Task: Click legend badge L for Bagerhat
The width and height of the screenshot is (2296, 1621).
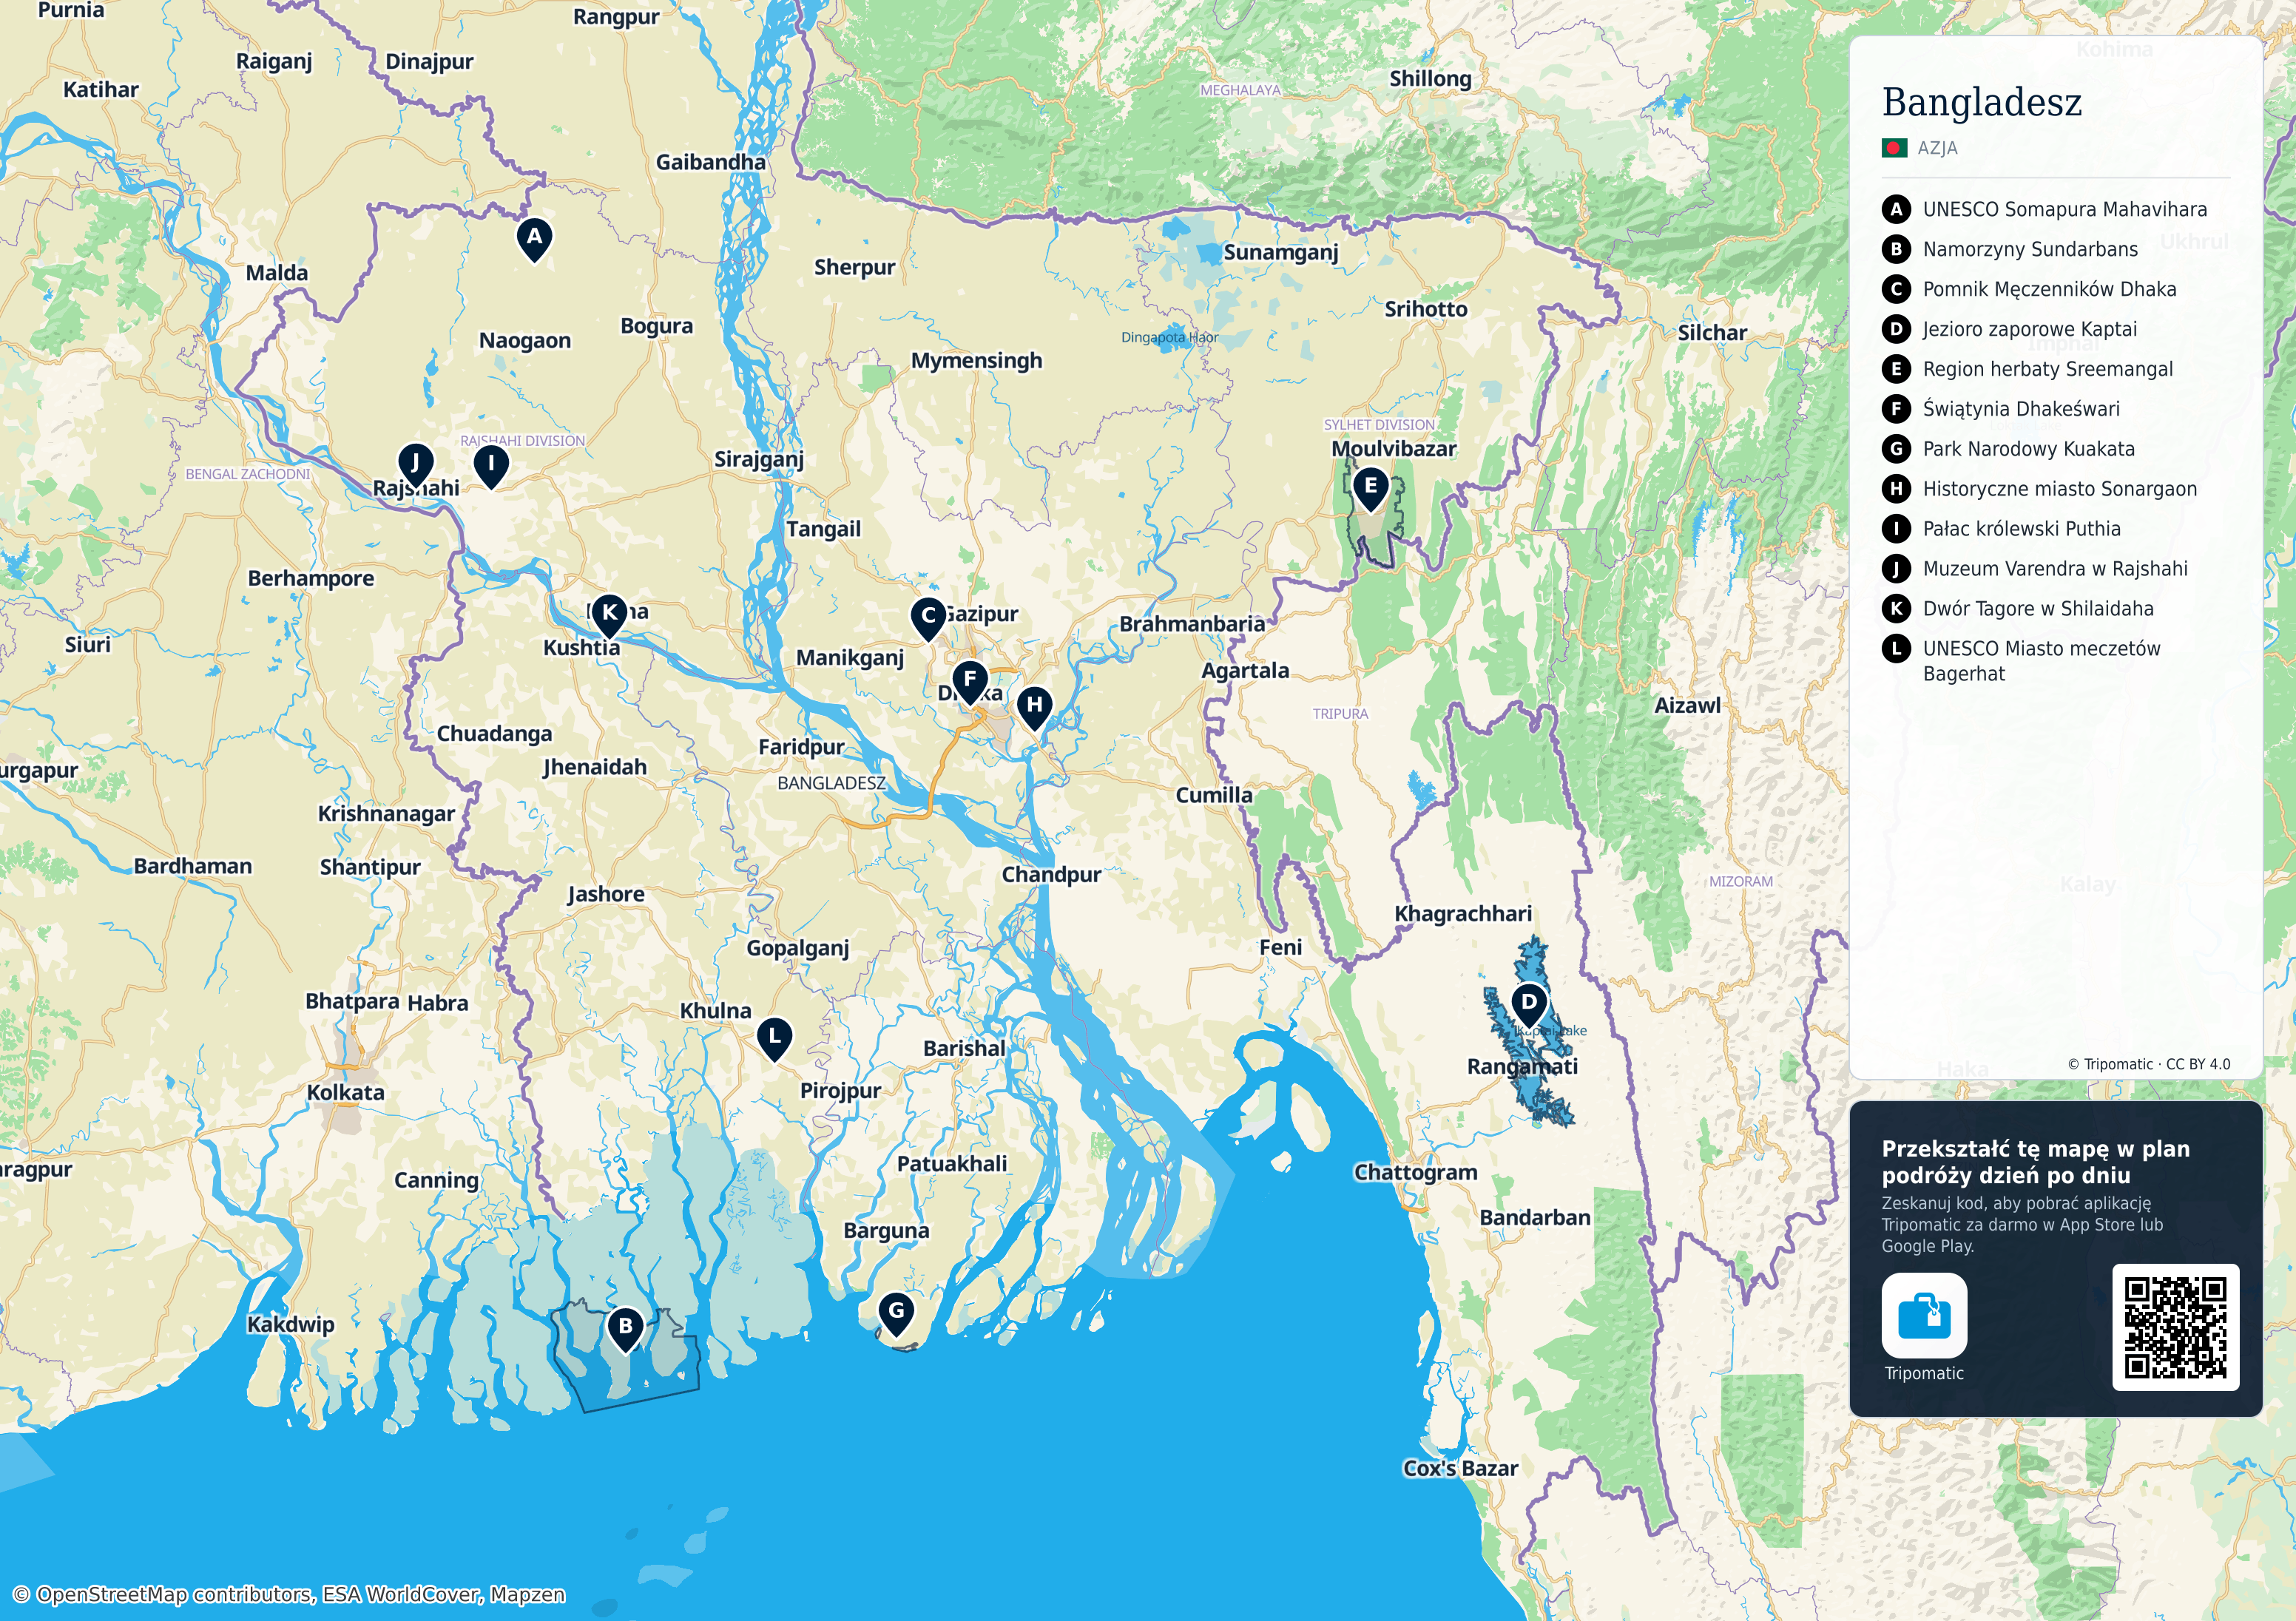Action: pos(1895,649)
